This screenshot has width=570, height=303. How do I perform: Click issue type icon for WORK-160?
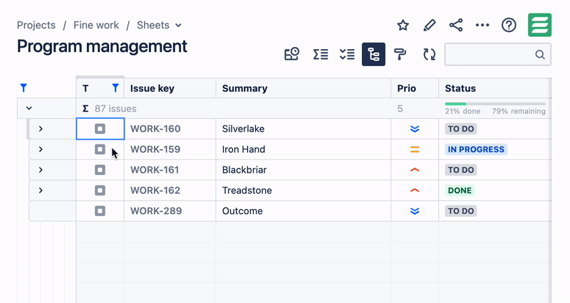point(100,129)
